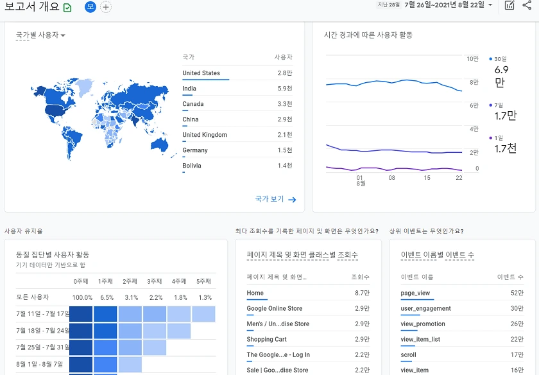Screen dimensions: 539x375
Task: Select the view_item event row
Action: tap(462, 370)
